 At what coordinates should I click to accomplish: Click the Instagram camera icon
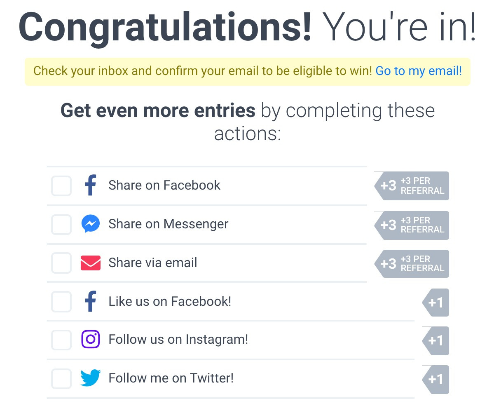(x=90, y=339)
